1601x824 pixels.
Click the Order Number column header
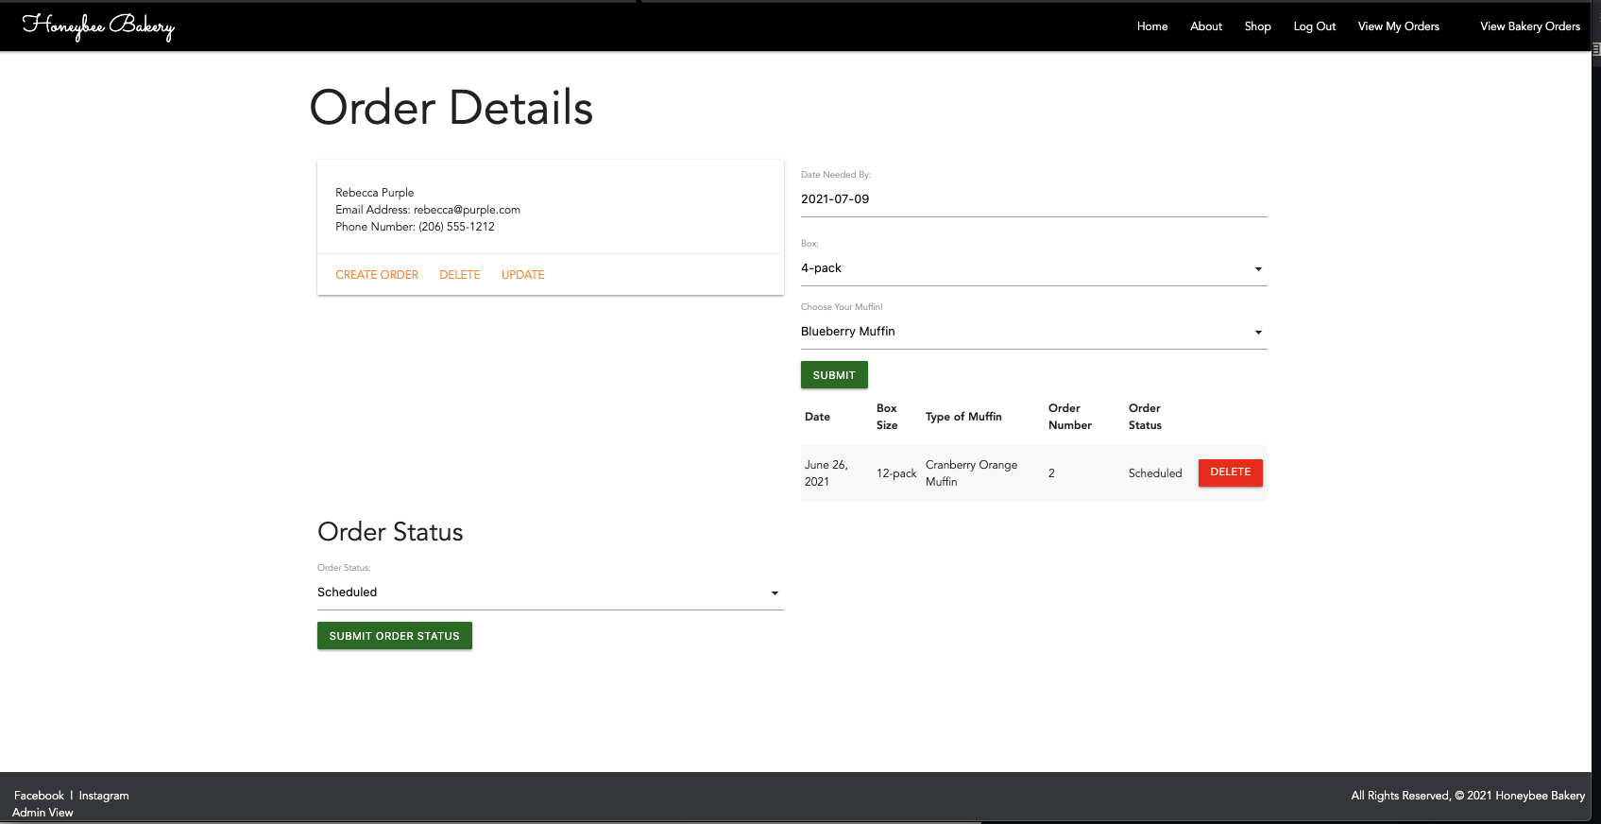1070,417
